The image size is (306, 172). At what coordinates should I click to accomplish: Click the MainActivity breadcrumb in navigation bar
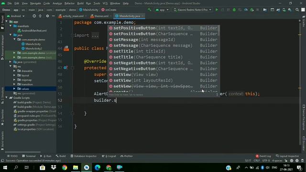[x=89, y=10]
